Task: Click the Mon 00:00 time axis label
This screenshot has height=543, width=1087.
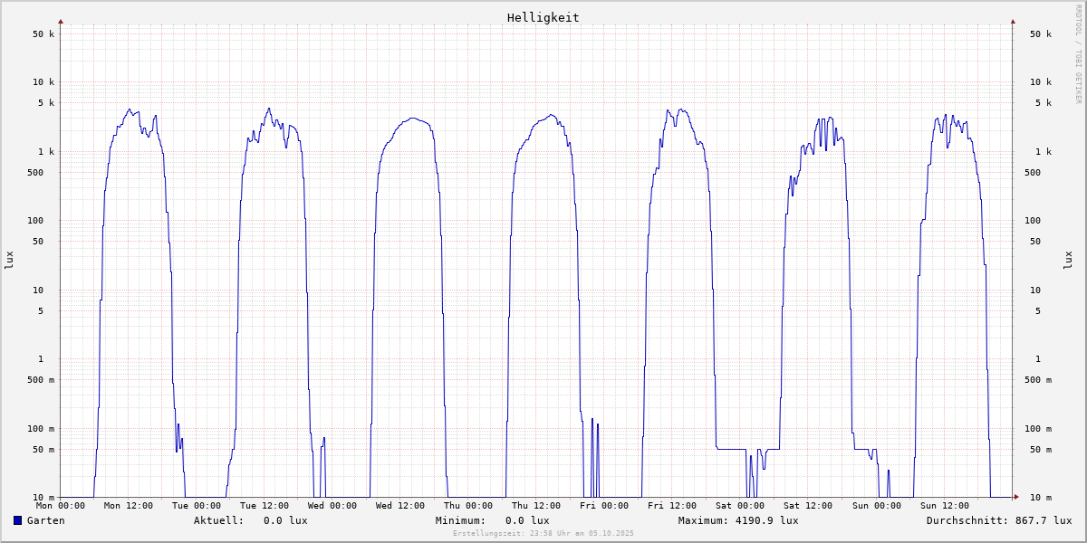Action: tap(61, 506)
